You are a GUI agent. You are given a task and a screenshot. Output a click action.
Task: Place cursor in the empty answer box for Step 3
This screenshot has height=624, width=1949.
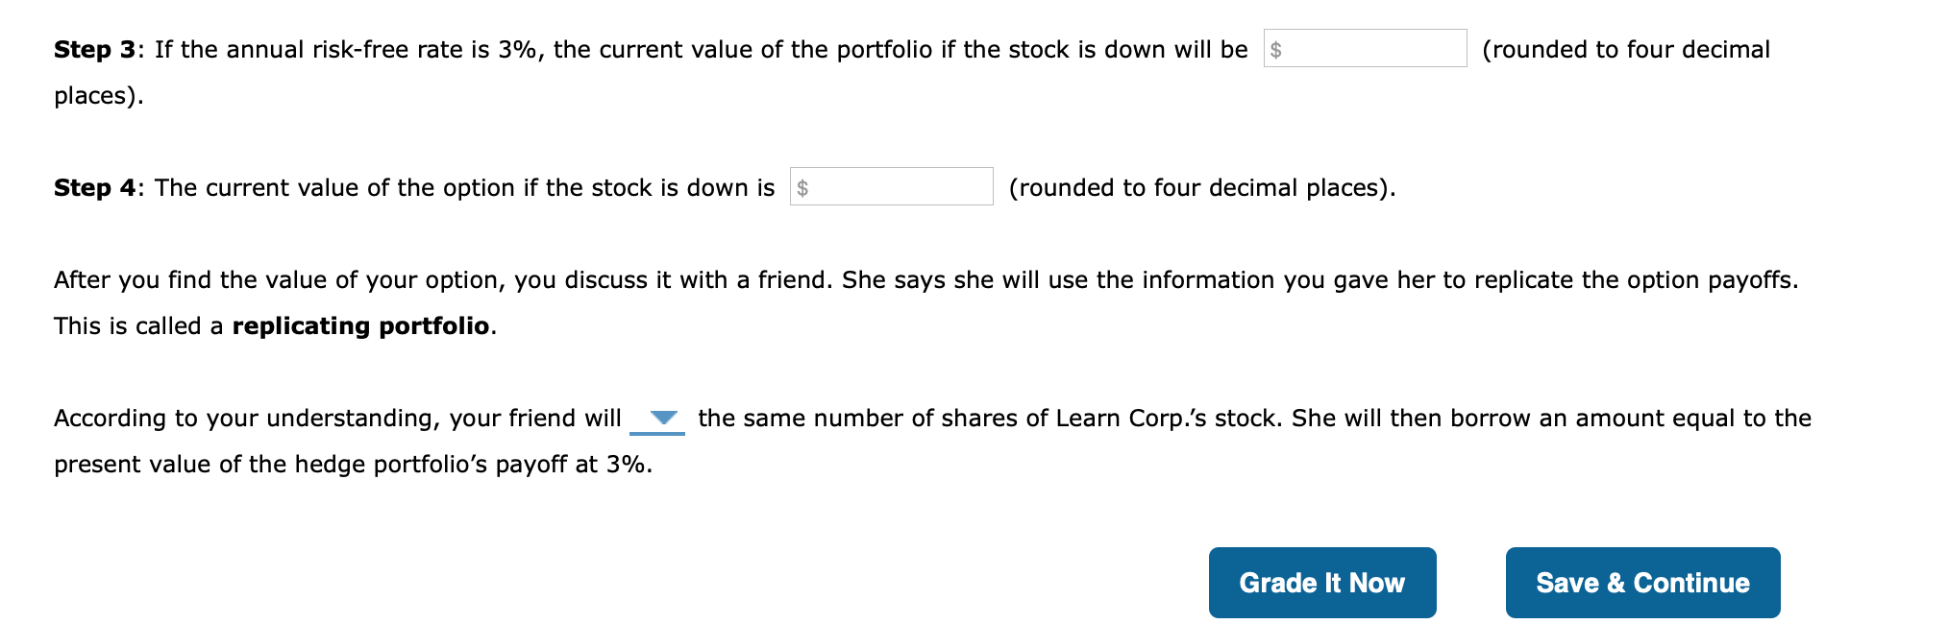(1364, 49)
